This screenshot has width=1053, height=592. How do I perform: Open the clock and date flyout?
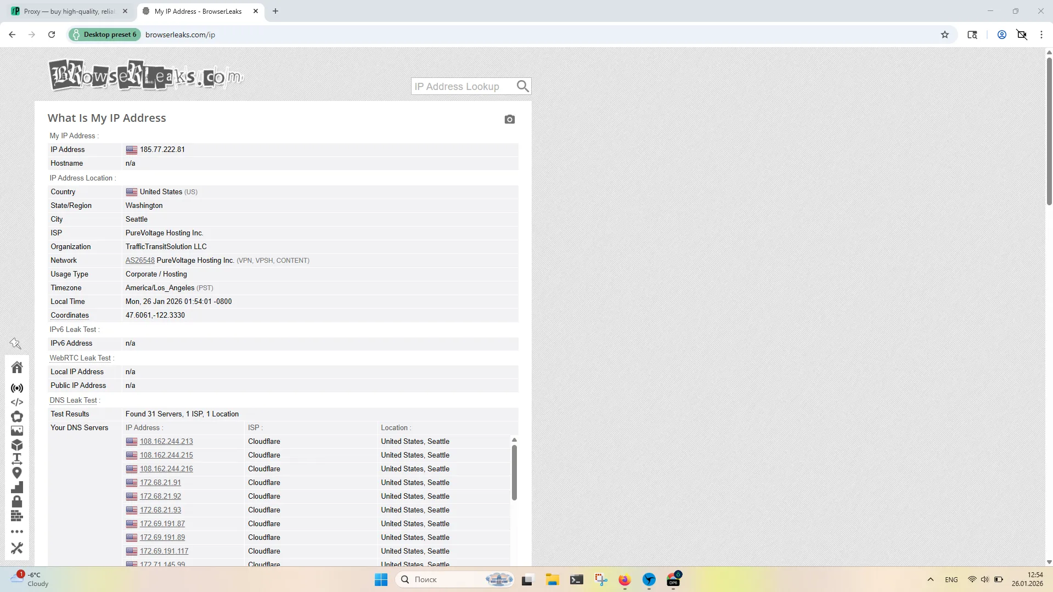coord(1027,579)
